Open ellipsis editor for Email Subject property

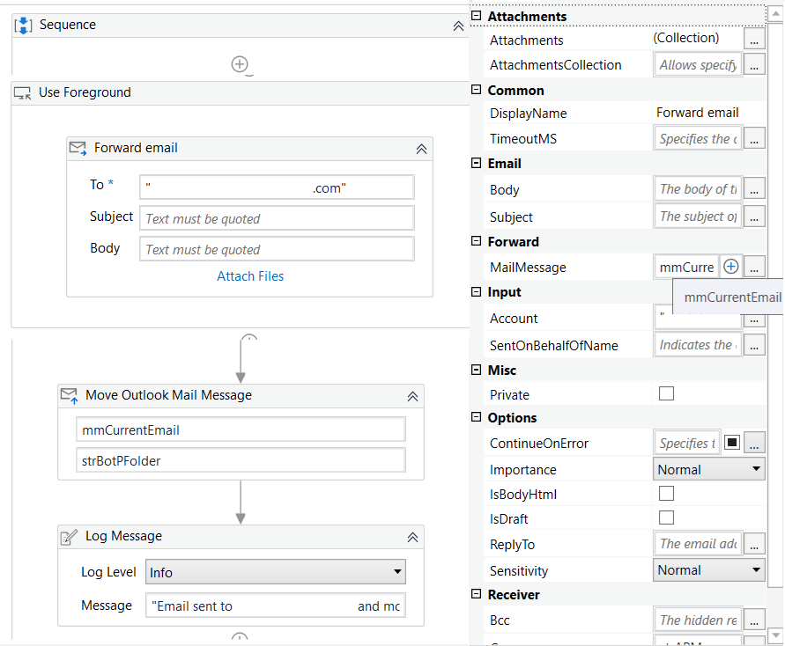754,217
